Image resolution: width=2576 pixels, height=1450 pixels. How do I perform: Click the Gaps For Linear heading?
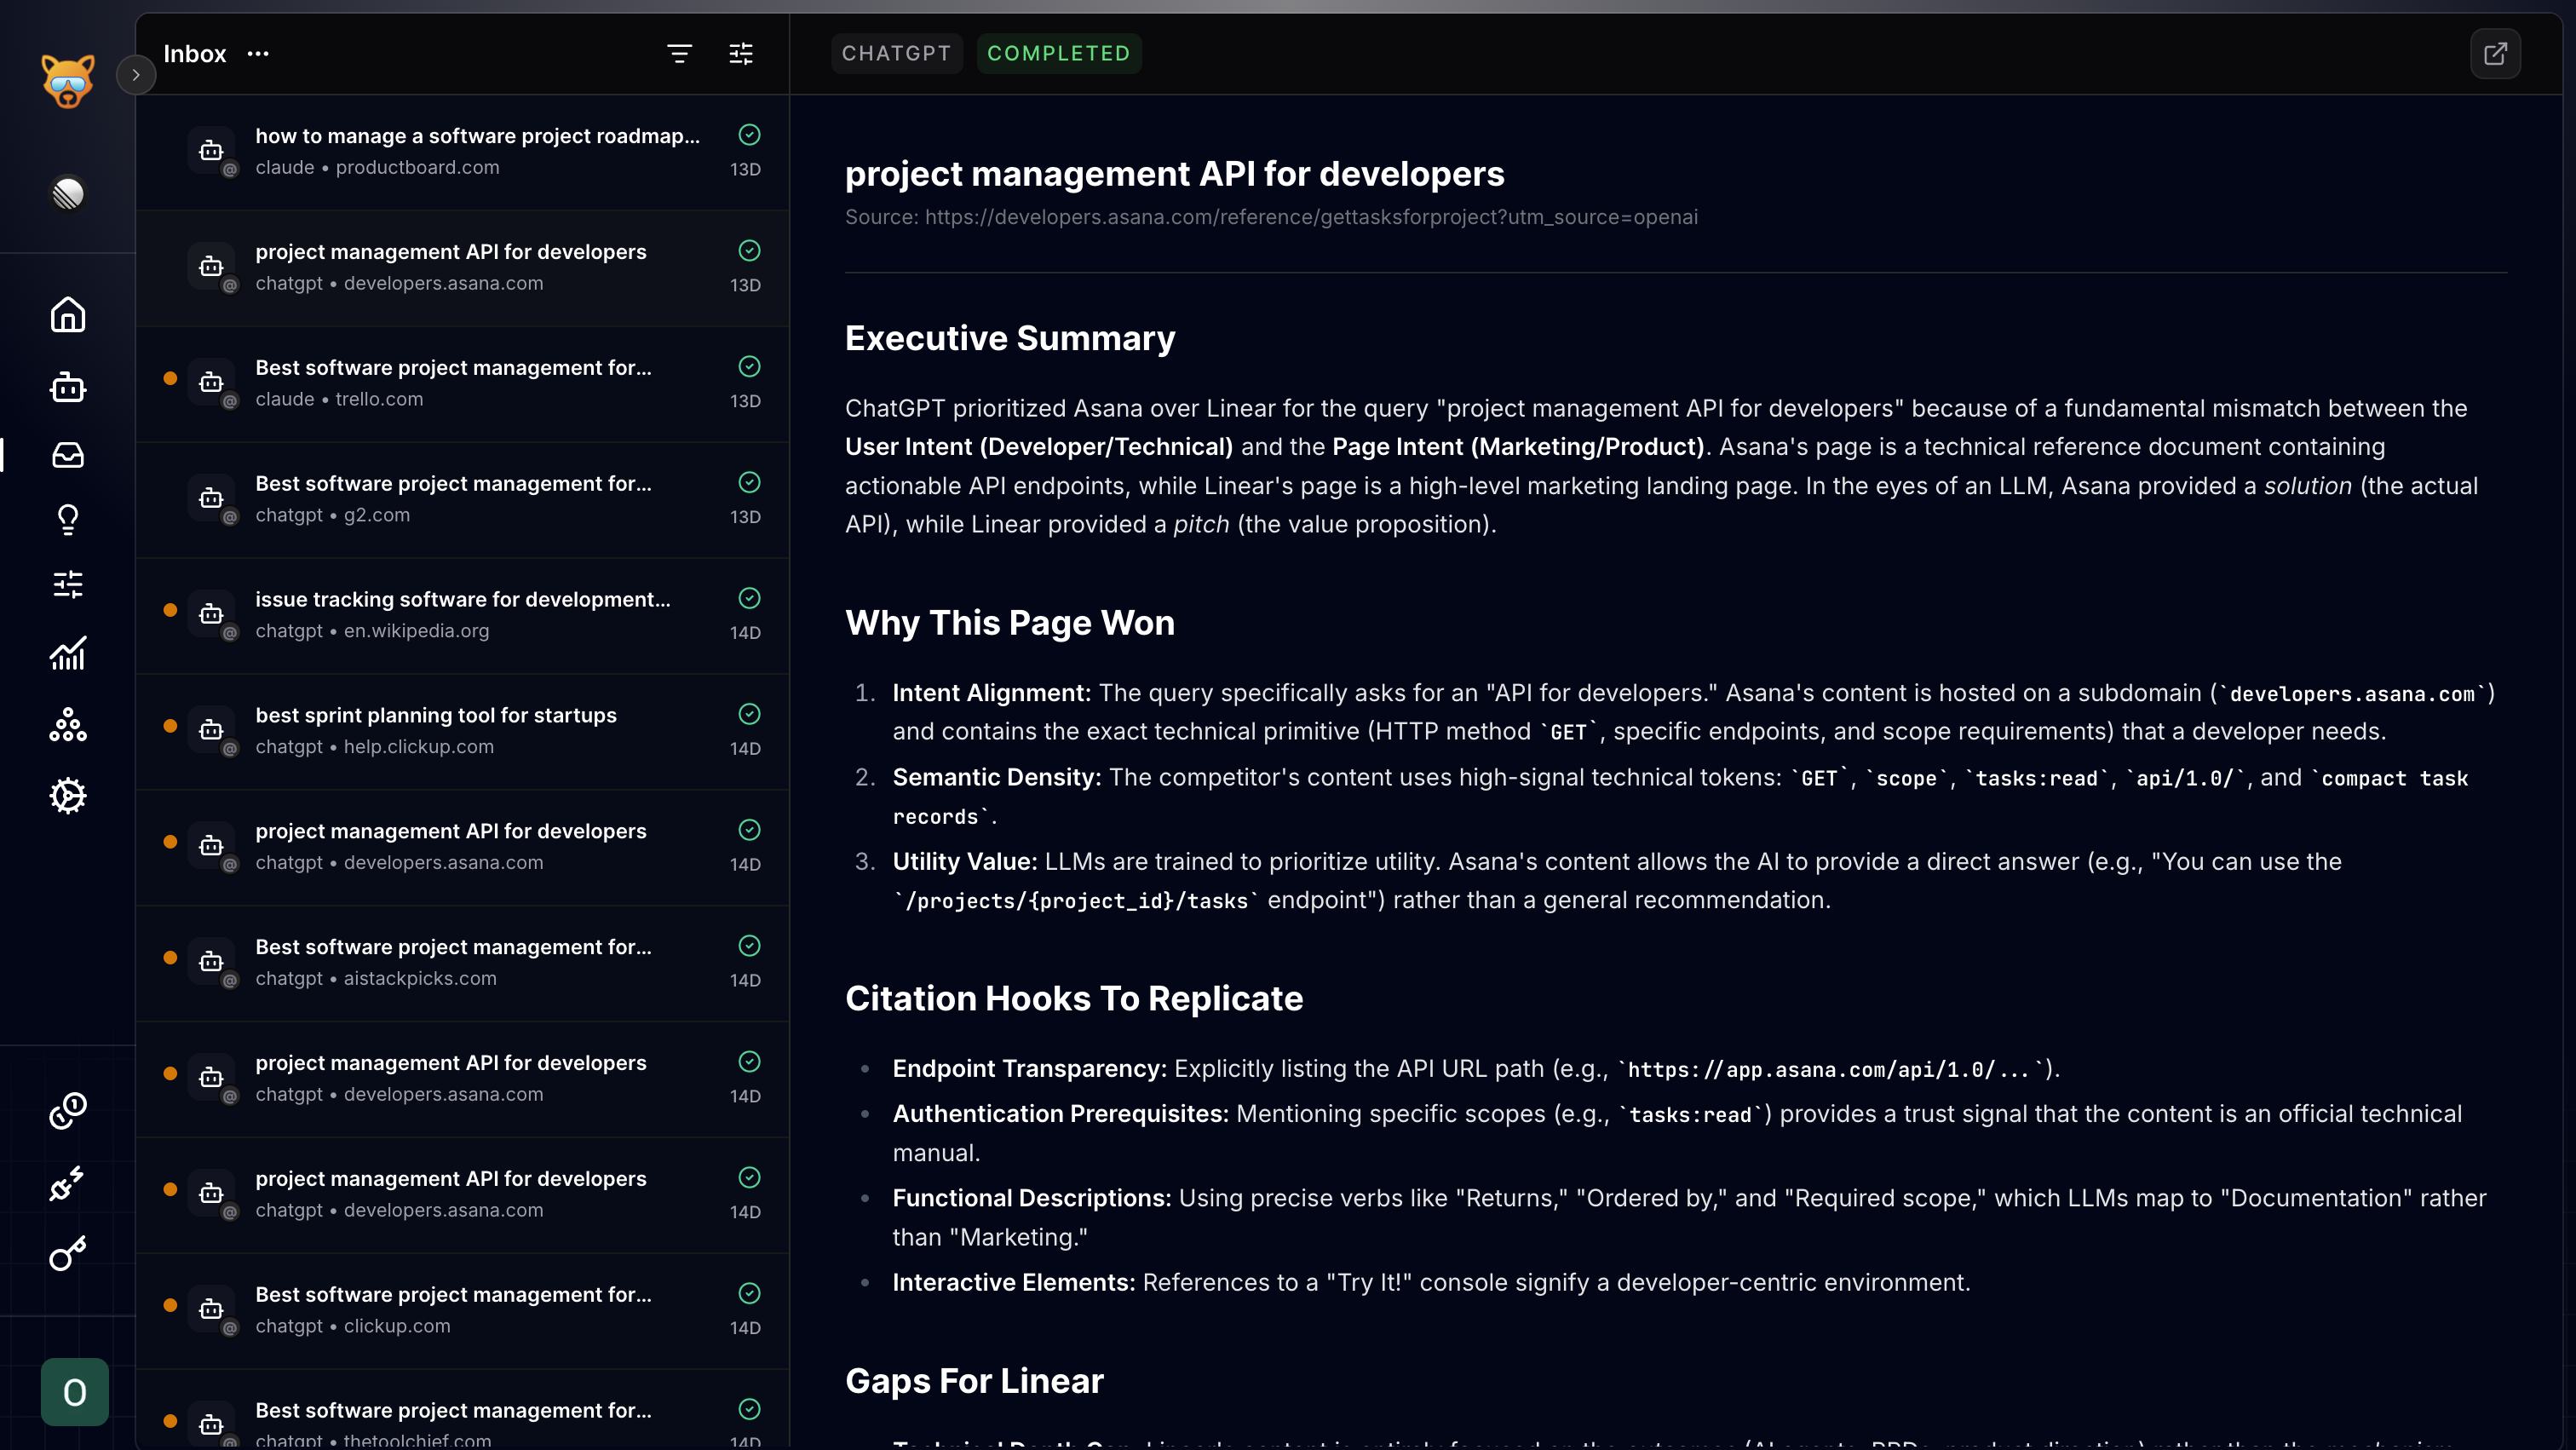pos(974,1381)
